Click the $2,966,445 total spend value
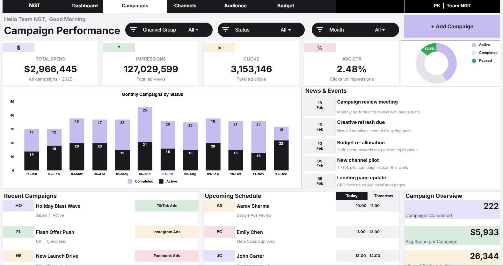 point(50,69)
